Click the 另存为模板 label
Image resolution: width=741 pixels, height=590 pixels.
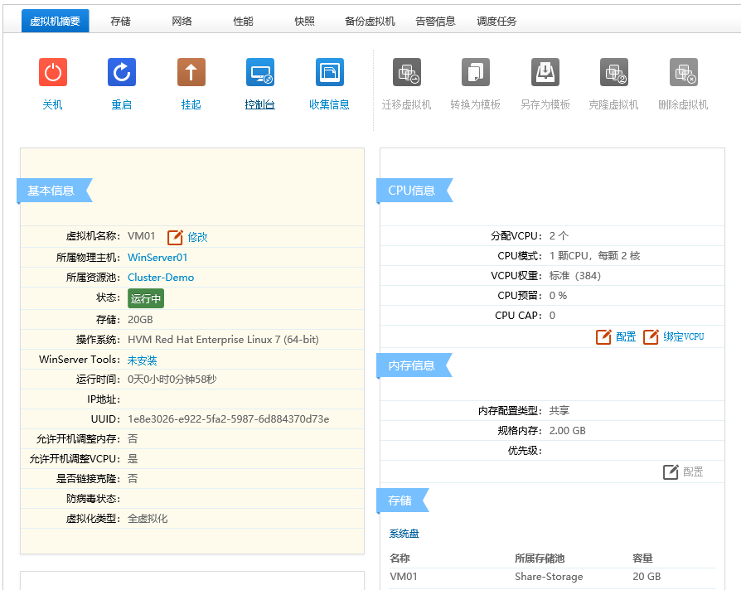545,104
